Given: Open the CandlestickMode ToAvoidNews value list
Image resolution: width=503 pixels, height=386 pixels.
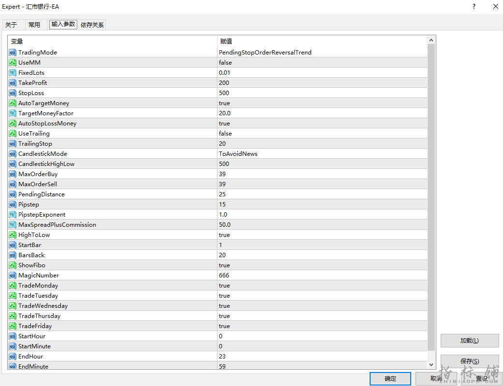Looking at the screenshot, I should (x=238, y=154).
